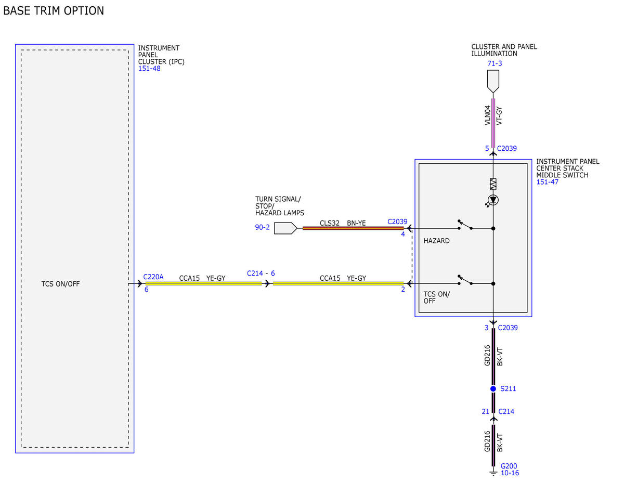The width and height of the screenshot is (624, 482).
Task: Select the brown CLS32 BN-YE wire
Action: [x=353, y=228]
